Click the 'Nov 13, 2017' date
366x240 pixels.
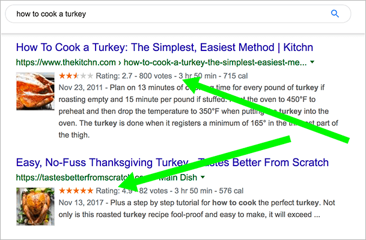pyautogui.click(x=82, y=203)
